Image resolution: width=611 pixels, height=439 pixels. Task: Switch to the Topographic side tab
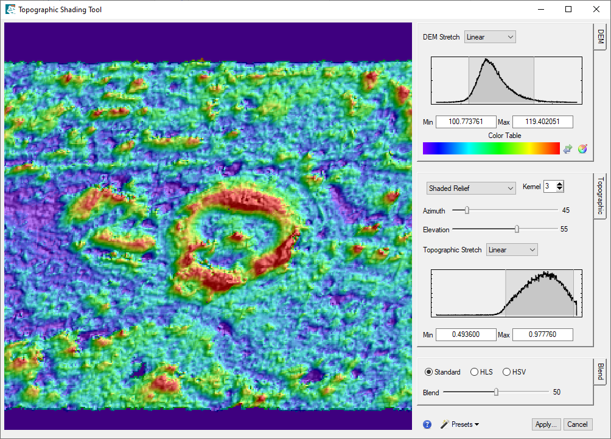[x=600, y=196]
